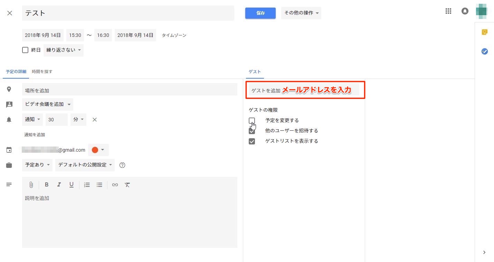Toggle underline formatting in description
This screenshot has width=494, height=262.
pyautogui.click(x=72, y=185)
